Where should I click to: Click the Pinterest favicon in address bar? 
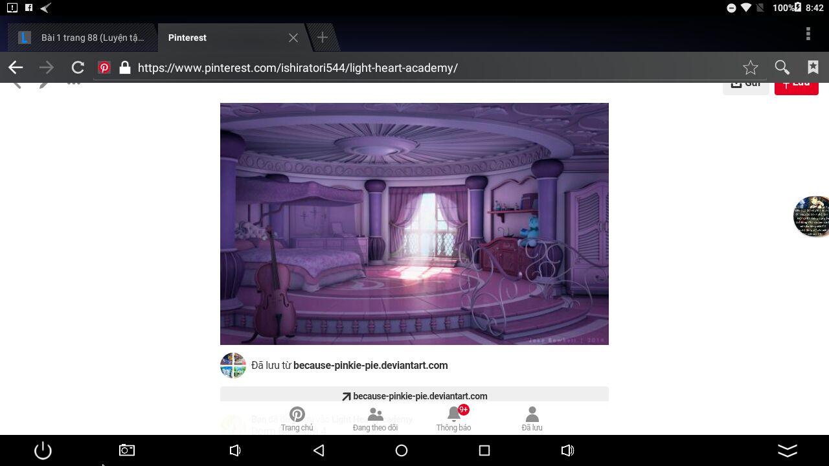click(x=104, y=67)
